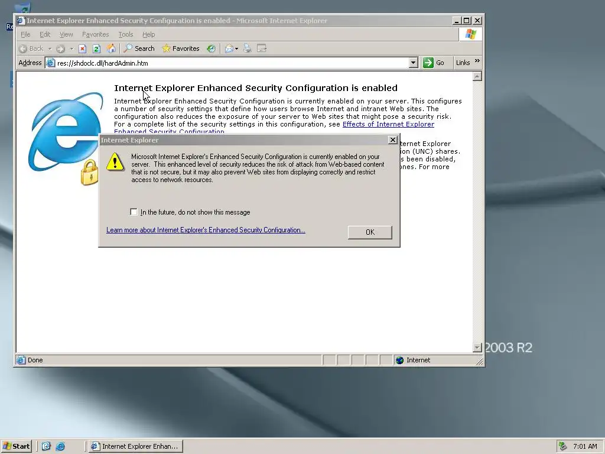Open the Help menu

(x=148, y=34)
